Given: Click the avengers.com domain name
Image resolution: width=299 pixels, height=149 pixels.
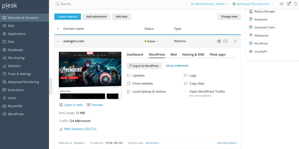Looking at the screenshot, I should pos(74,41).
